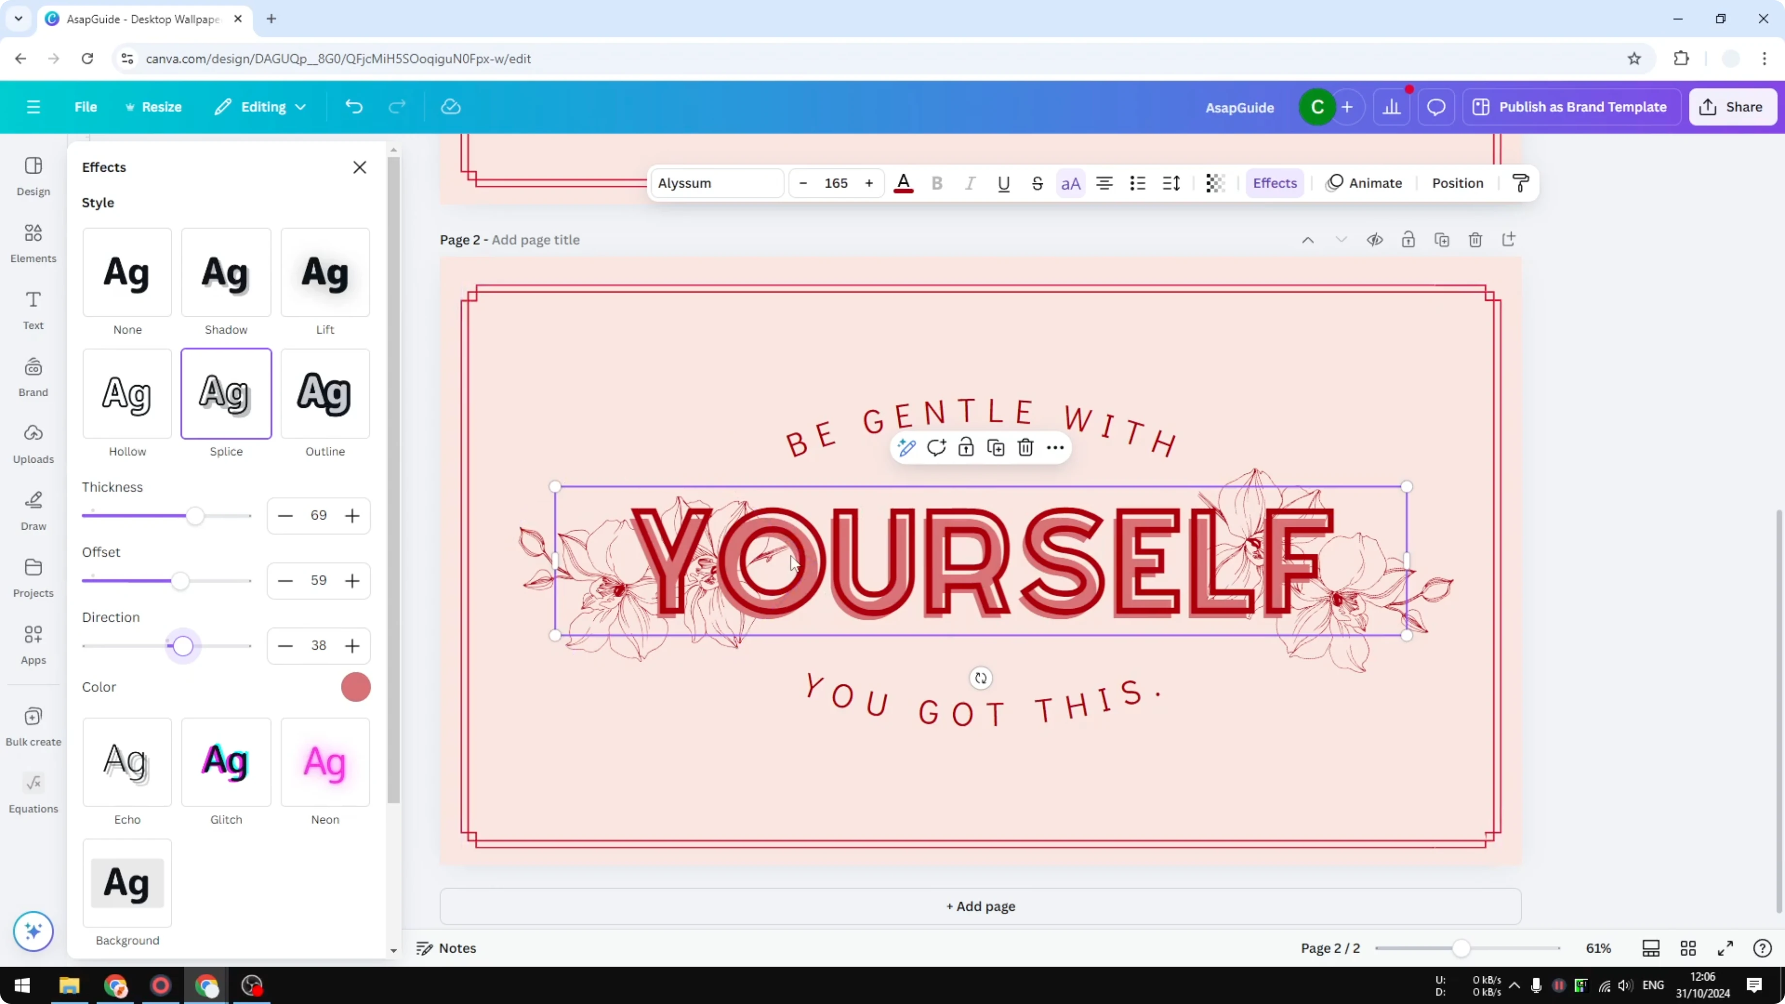Open the Uploads panel in the sidebar
The image size is (1785, 1004).
(32, 443)
